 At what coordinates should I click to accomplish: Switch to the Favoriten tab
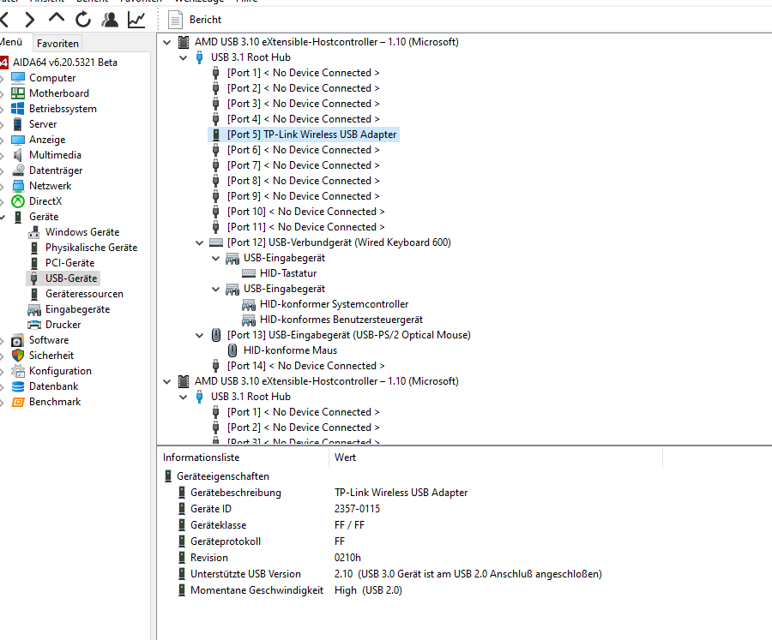tap(57, 44)
